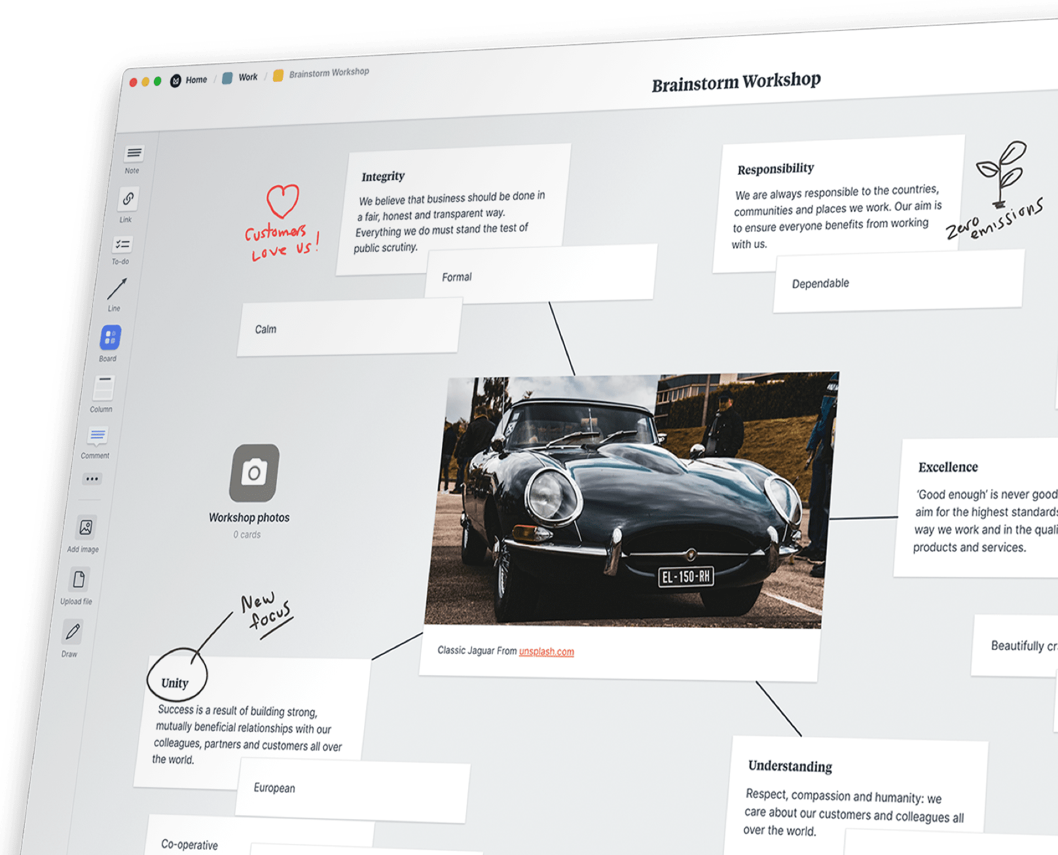Click the Responsibility heading
This screenshot has width=1058, height=855.
(776, 169)
